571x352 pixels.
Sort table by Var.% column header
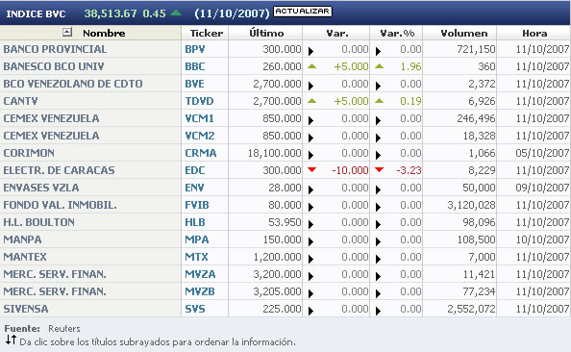point(397,33)
